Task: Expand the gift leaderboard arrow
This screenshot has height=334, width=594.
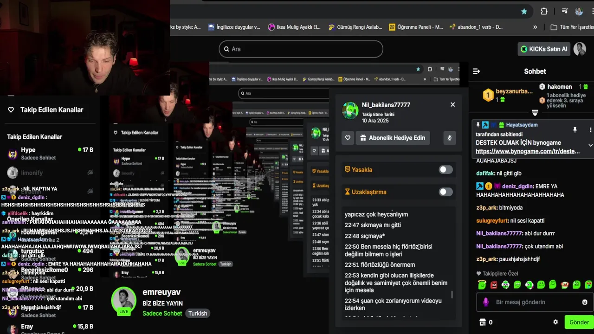Action: click(535, 113)
